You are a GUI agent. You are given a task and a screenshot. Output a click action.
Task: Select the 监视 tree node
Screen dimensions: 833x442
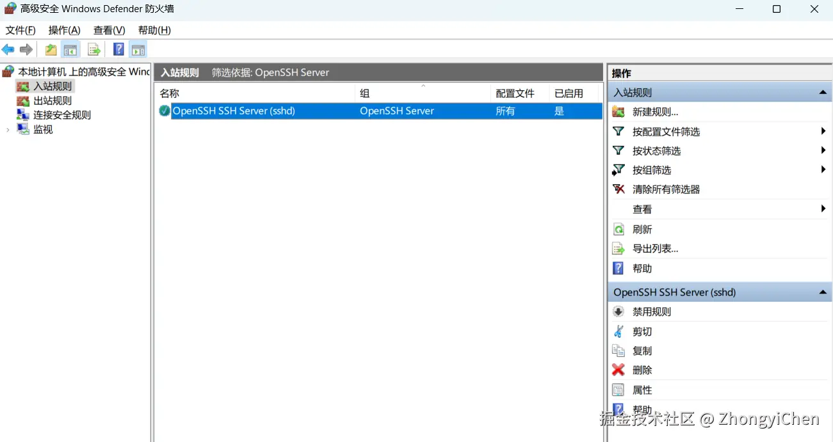click(x=43, y=129)
